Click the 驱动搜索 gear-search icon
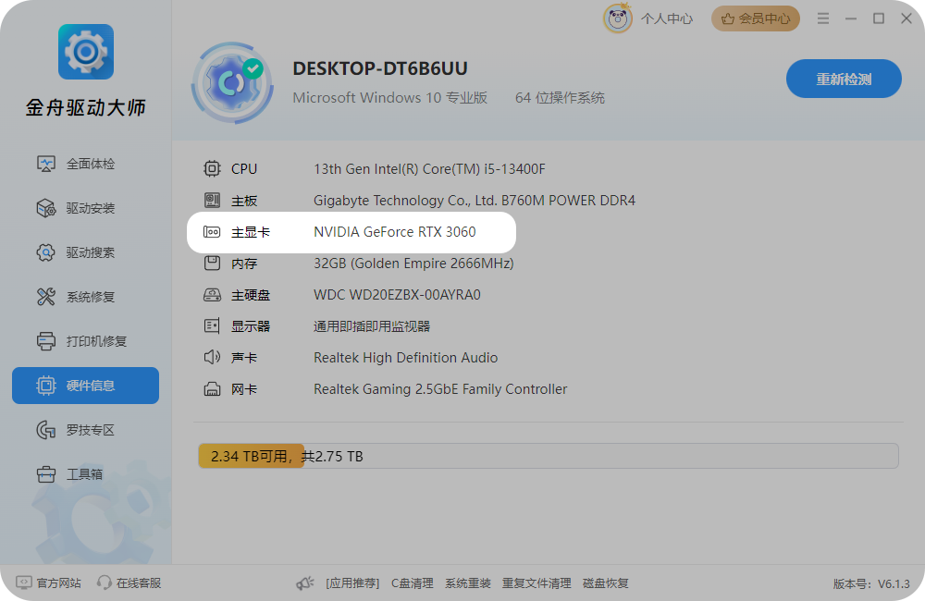The image size is (925, 601). click(46, 252)
